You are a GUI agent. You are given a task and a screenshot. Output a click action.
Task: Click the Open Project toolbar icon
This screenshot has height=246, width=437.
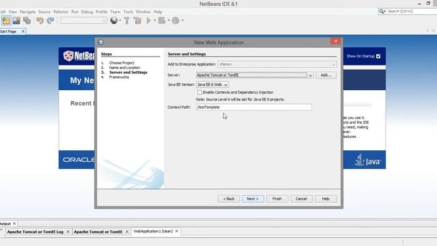16,20
